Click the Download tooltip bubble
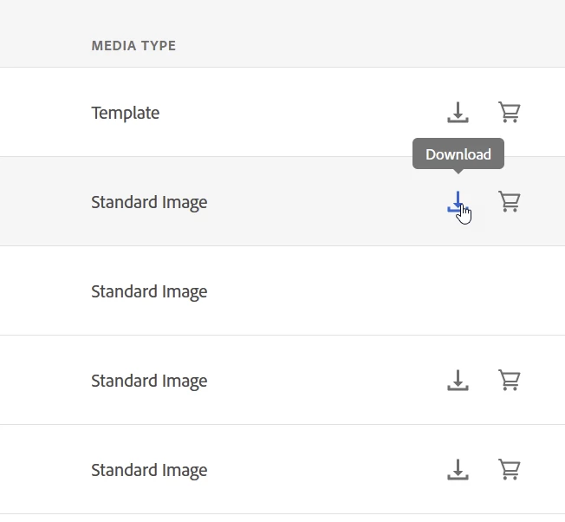Viewport: 565px width, 522px height. [458, 154]
